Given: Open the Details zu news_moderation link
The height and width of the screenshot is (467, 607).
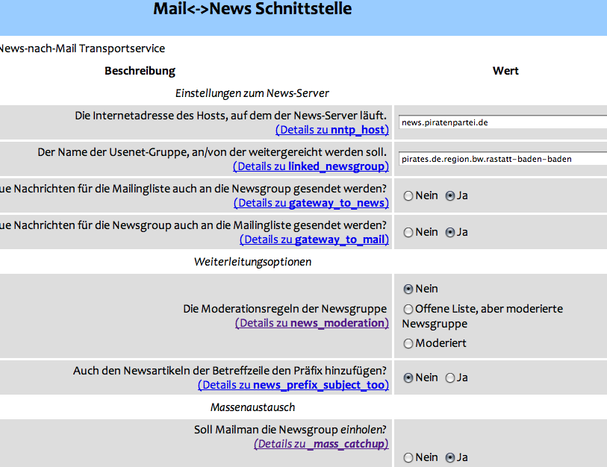Looking at the screenshot, I should [x=312, y=323].
